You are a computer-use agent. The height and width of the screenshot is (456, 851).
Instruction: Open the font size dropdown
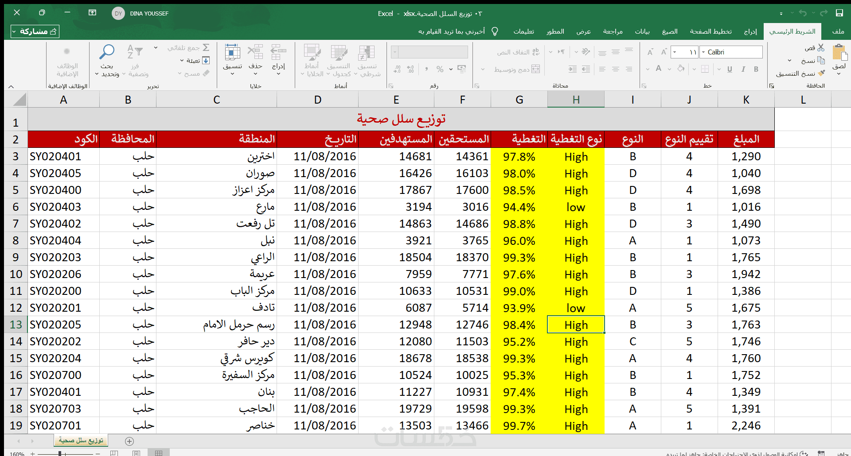click(675, 52)
